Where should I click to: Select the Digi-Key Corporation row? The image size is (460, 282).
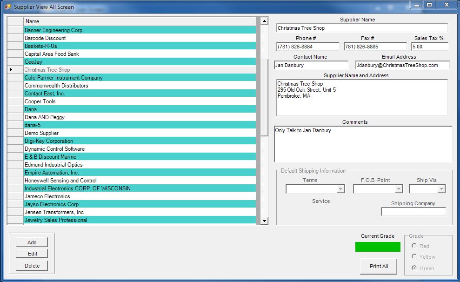point(140,141)
